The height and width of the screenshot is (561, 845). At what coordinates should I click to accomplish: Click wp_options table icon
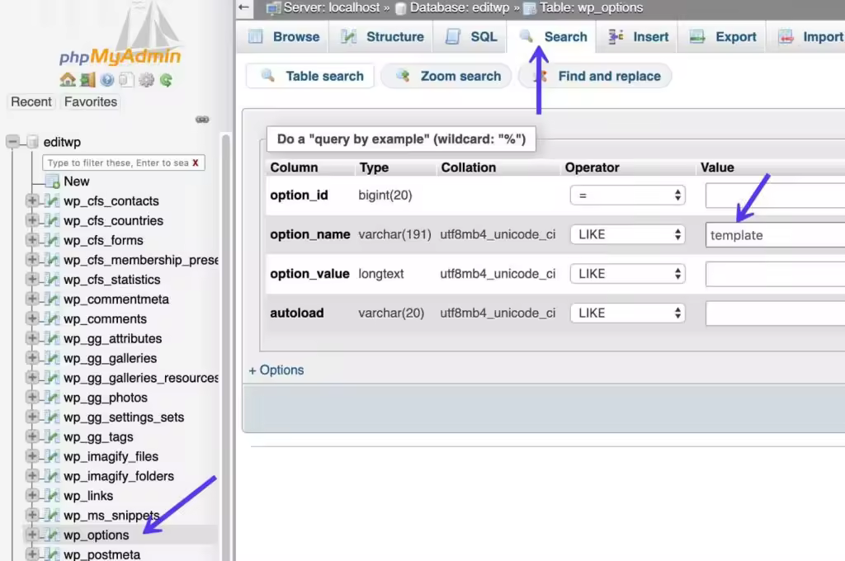point(52,535)
